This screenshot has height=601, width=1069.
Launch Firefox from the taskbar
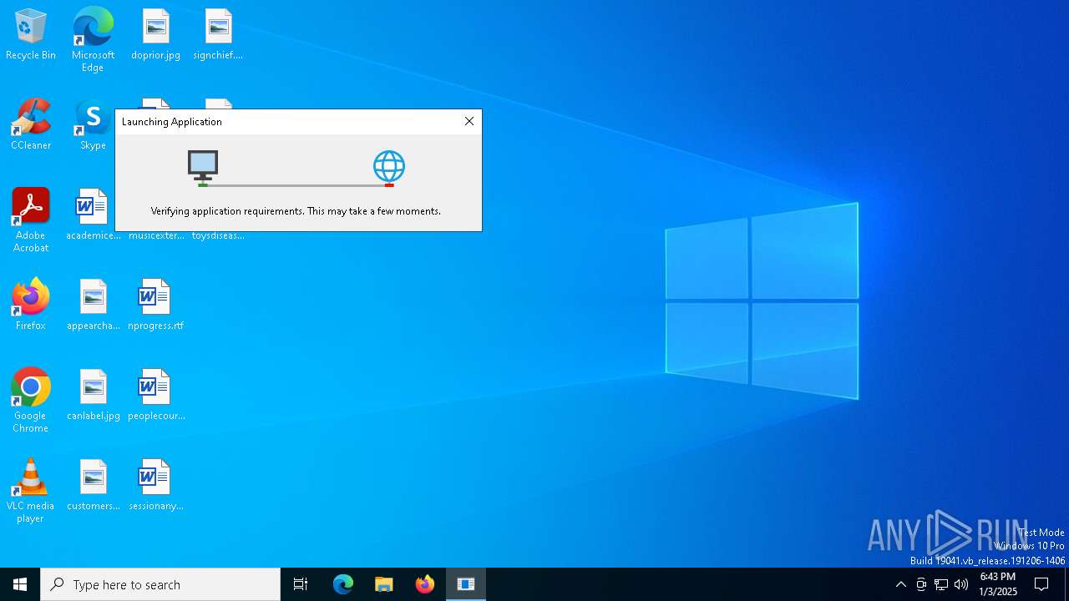[425, 584]
